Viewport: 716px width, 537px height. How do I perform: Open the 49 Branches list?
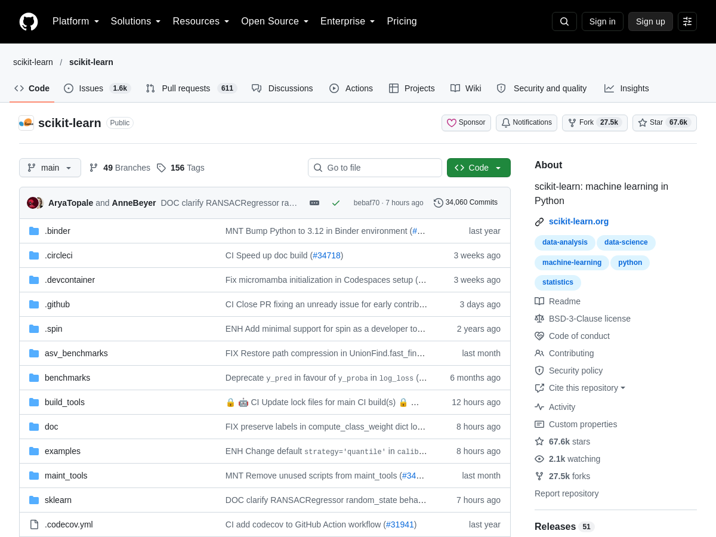pyautogui.click(x=119, y=168)
